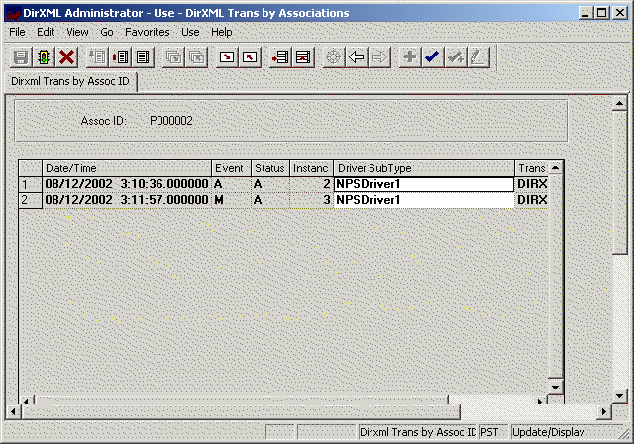Open the Help menu

(222, 32)
